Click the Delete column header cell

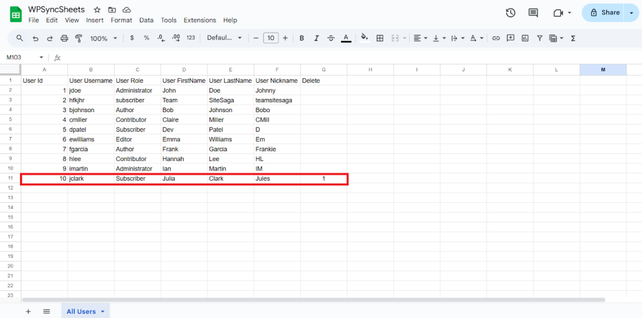(x=324, y=81)
